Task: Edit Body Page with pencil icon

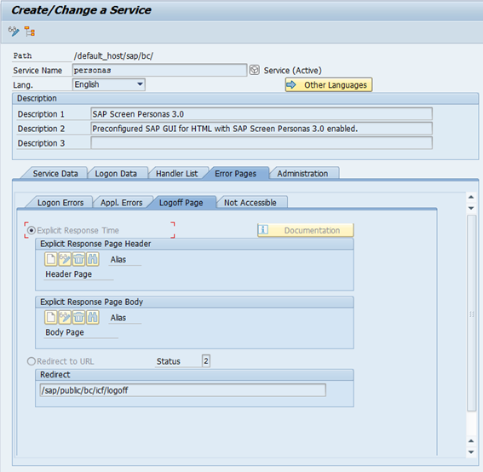Action: [65, 317]
